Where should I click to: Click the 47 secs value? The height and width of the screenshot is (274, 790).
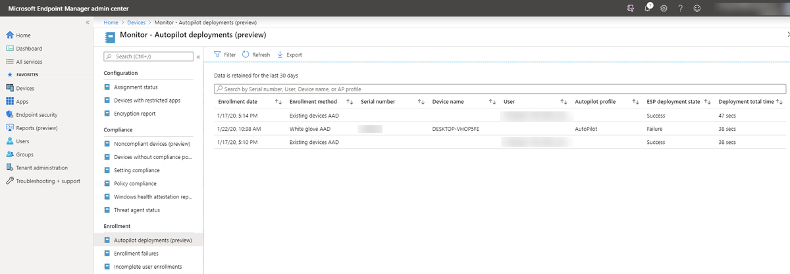pyautogui.click(x=727, y=116)
